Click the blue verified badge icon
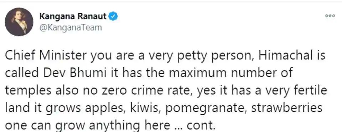Screen dimensions: 342x132 point(113,16)
